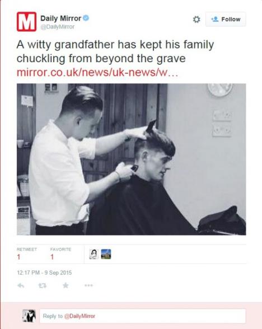Click the Daily Mirror red M logo
Viewport: 262px width, 329px height.
tap(26, 22)
